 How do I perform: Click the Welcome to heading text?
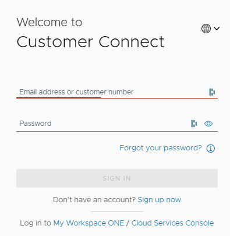point(49,22)
